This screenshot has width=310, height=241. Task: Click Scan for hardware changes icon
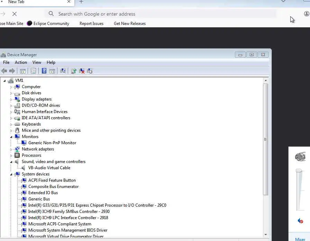tap(63, 71)
